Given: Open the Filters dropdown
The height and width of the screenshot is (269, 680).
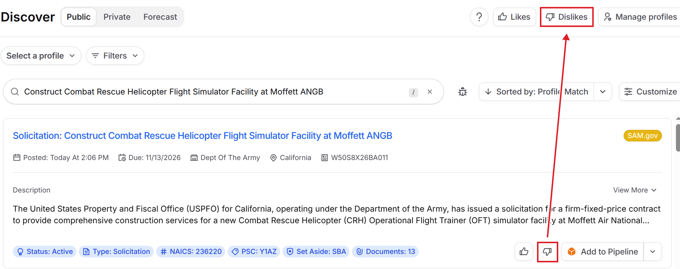Looking at the screenshot, I should [115, 56].
